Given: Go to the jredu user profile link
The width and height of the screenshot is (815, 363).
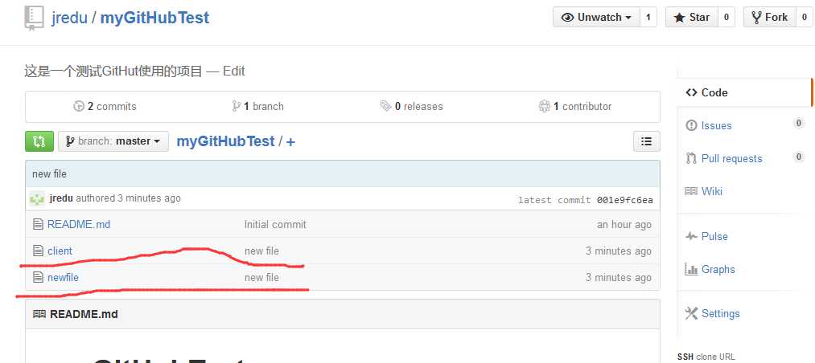Looking at the screenshot, I should (69, 18).
